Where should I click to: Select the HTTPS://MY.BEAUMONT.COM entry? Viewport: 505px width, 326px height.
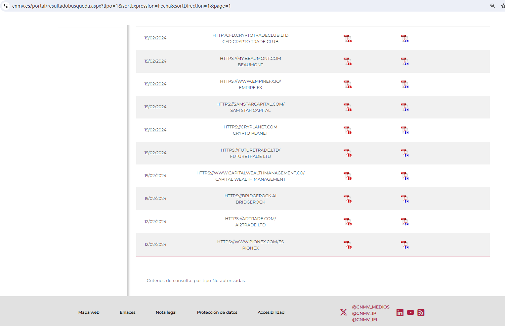pos(250,59)
